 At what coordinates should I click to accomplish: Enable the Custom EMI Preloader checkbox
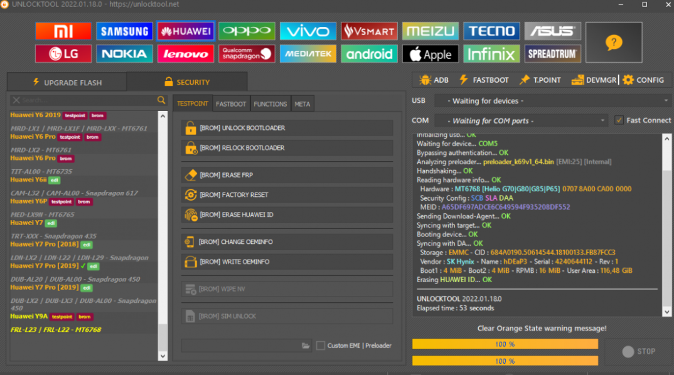[321, 346]
